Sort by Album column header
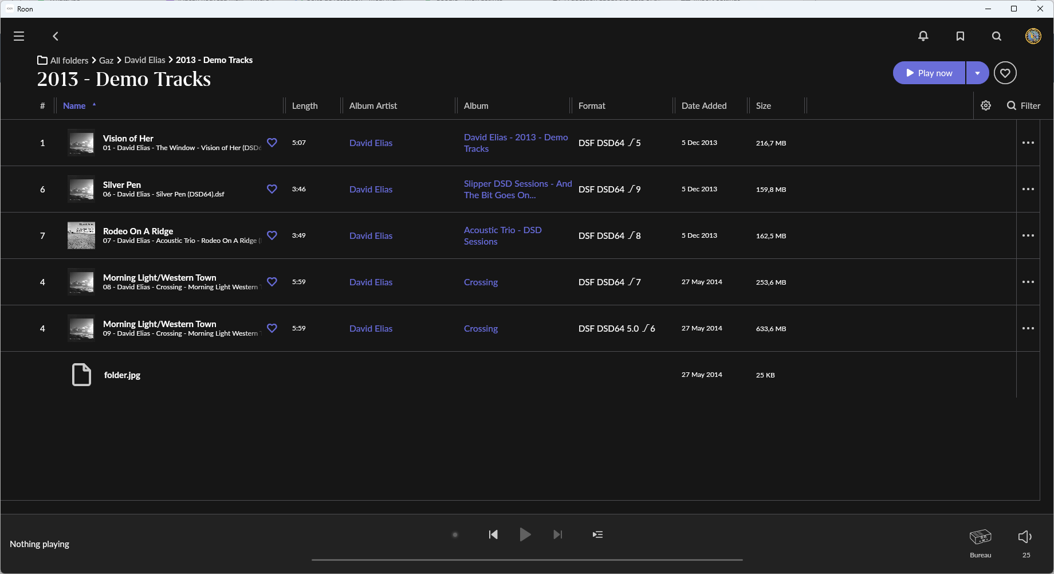 [x=476, y=105]
